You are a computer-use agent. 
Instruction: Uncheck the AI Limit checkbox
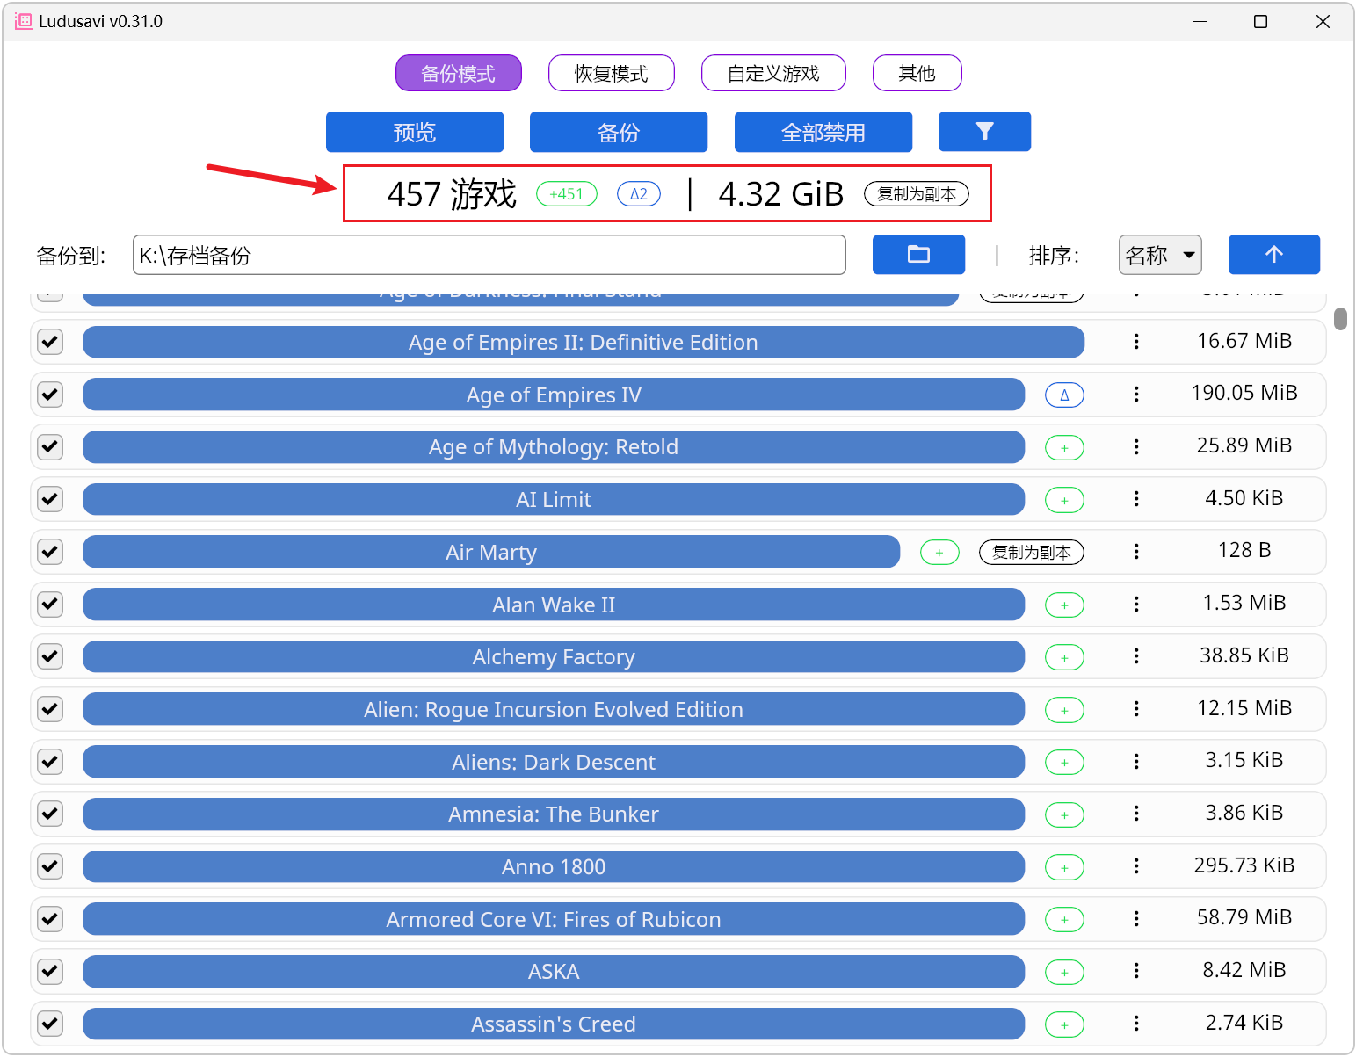50,499
